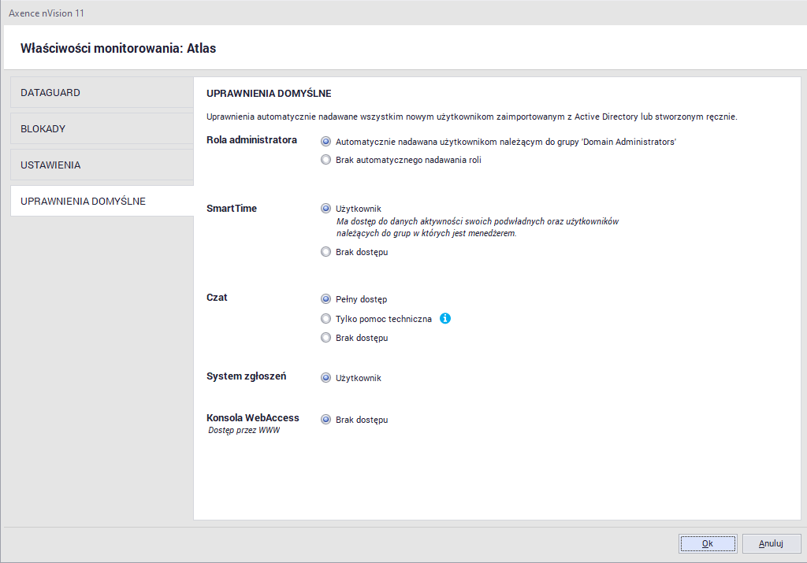The width and height of the screenshot is (807, 563).
Task: Select 'Brak dostępu' for Konsola WebAccess
Action: (325, 419)
